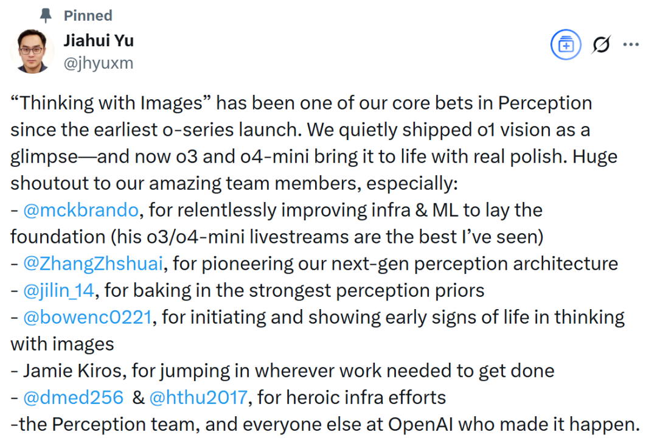
Task: Open the Jiahui Yu display name link
Action: pos(99,41)
